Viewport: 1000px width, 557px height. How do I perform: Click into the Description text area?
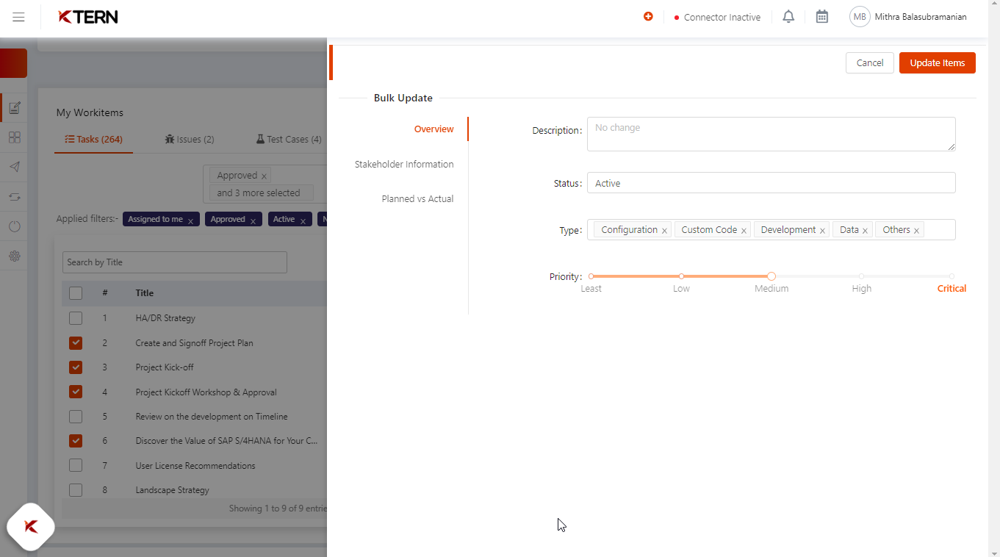point(771,134)
